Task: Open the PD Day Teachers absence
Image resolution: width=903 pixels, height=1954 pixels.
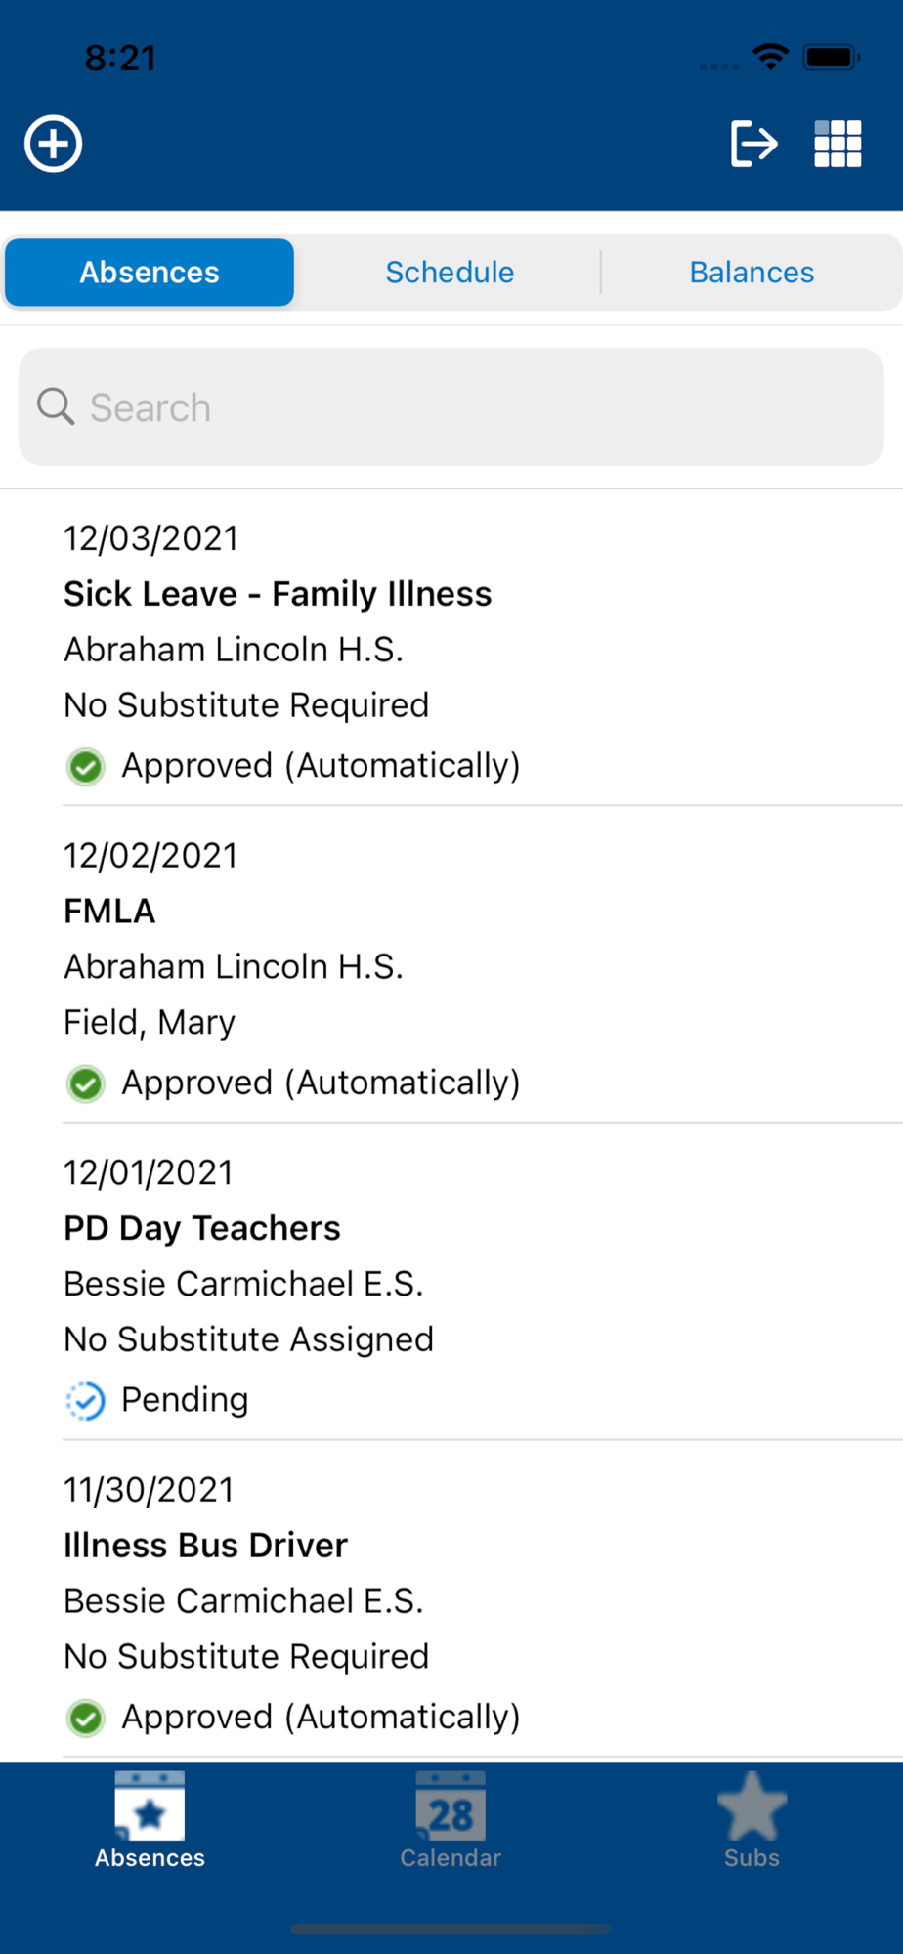Action: pos(451,1282)
